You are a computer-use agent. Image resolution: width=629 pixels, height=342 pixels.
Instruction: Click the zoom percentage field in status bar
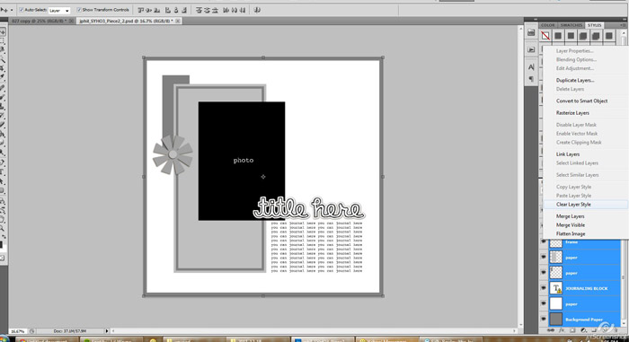pyautogui.click(x=17, y=331)
